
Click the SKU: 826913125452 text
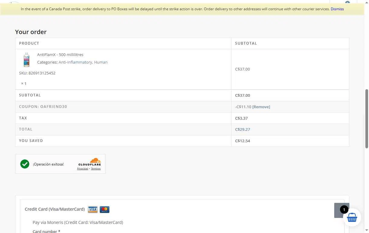point(37,73)
